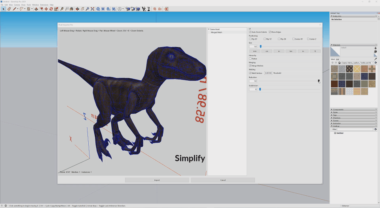
Task: Select the Move tool with red arrows
Action: [46, 9]
